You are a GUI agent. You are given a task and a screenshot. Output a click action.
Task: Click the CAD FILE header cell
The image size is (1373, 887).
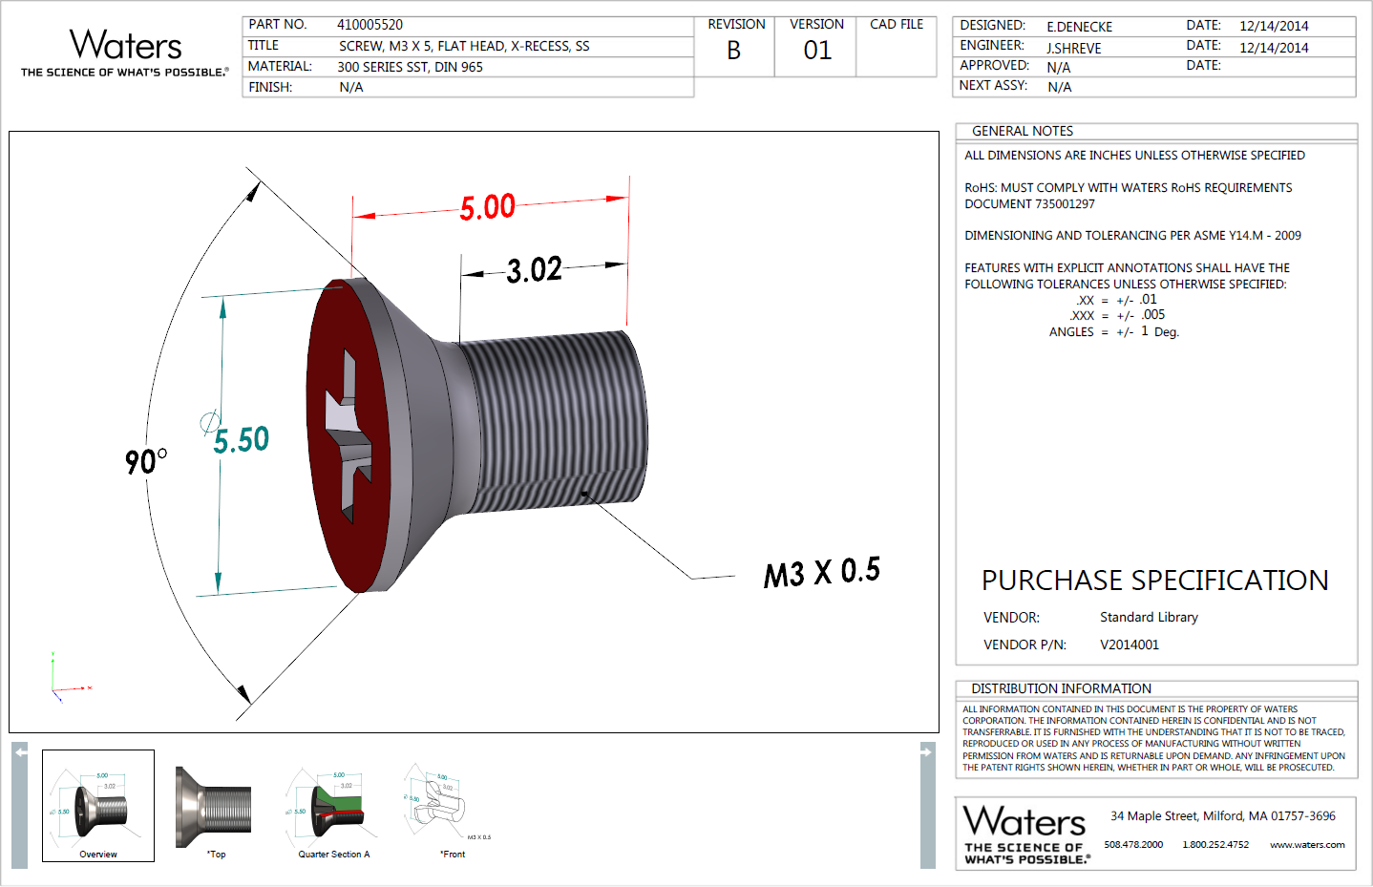pos(894,24)
